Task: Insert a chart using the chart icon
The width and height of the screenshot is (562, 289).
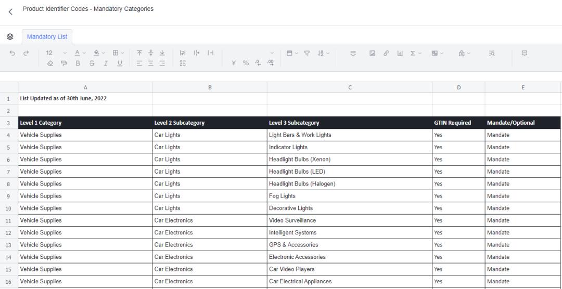Action: tap(400, 53)
